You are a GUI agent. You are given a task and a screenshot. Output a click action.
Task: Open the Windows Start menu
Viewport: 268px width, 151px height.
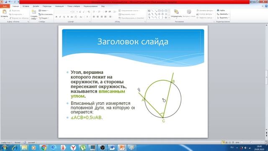coord(4,148)
